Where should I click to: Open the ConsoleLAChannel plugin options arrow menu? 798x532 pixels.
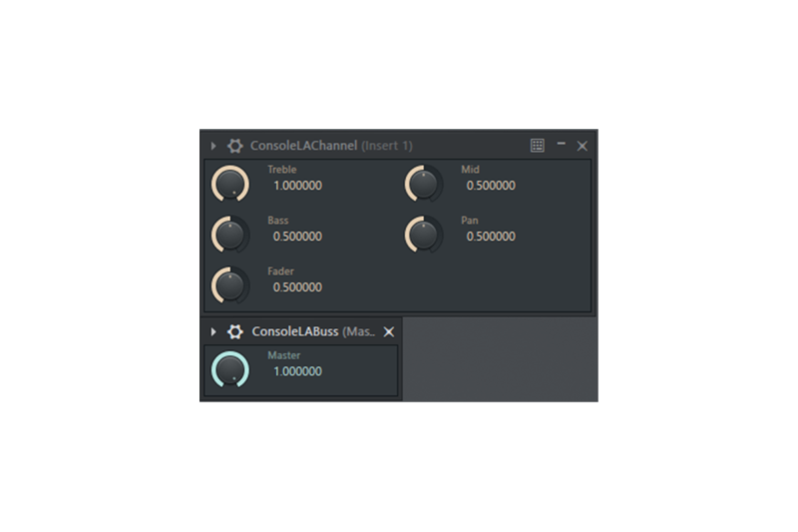click(x=213, y=146)
